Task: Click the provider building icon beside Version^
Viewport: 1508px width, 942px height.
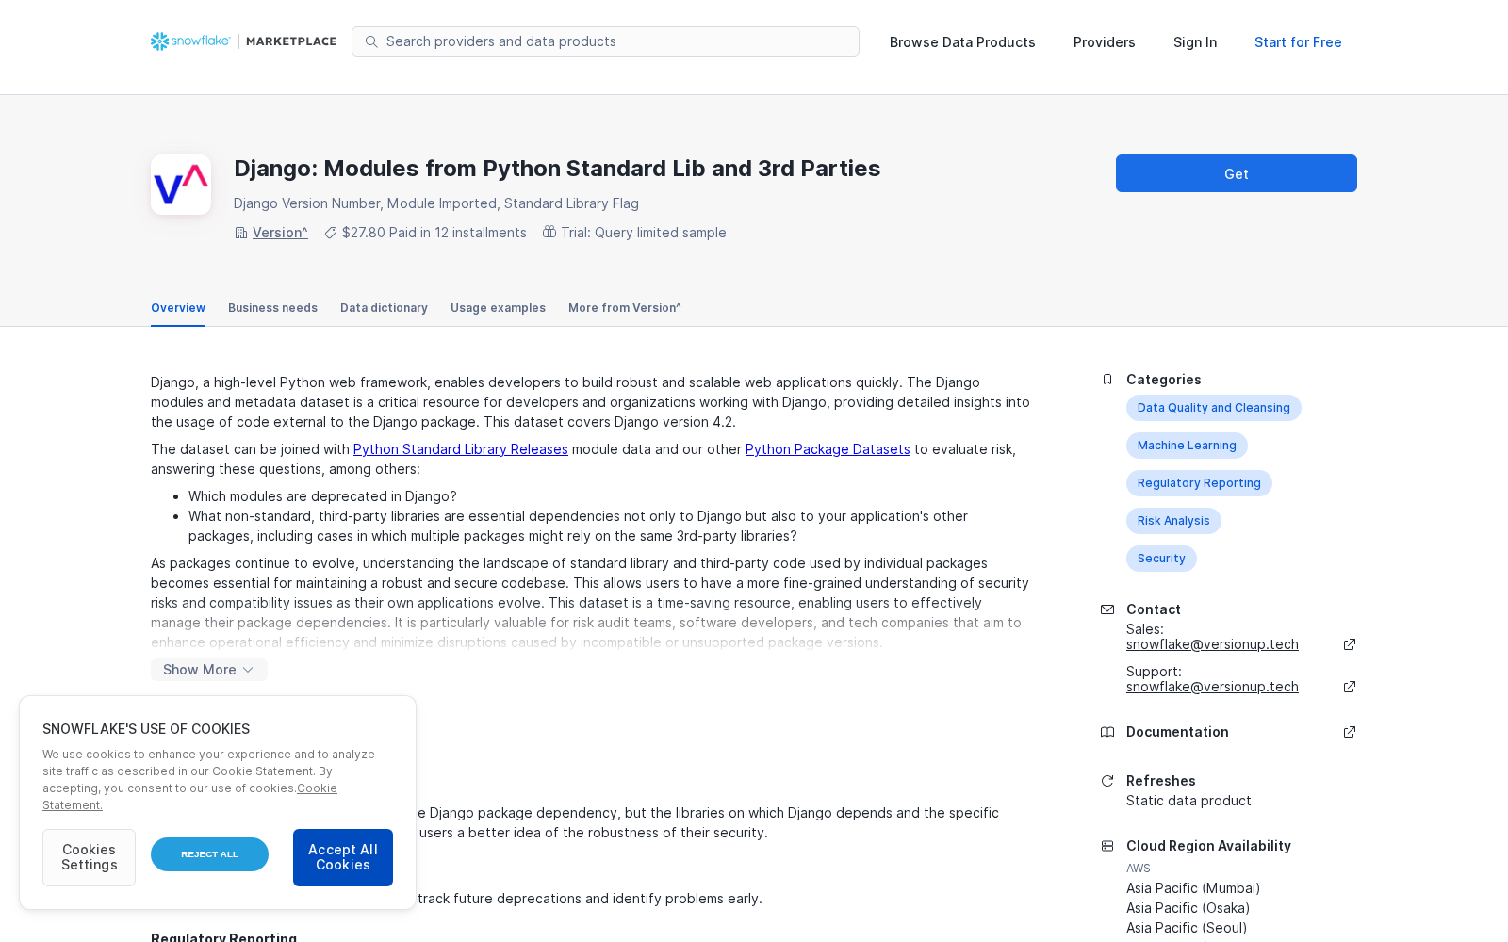Action: pos(241,233)
